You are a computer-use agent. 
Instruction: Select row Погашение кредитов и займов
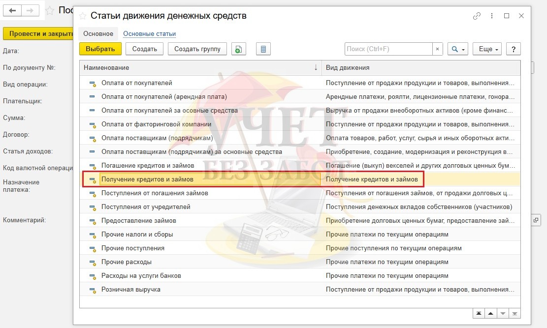[x=300, y=166]
